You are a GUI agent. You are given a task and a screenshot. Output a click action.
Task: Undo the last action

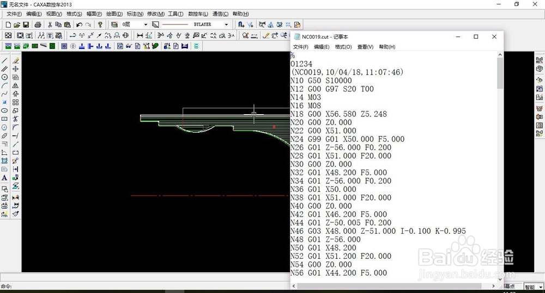point(79,24)
